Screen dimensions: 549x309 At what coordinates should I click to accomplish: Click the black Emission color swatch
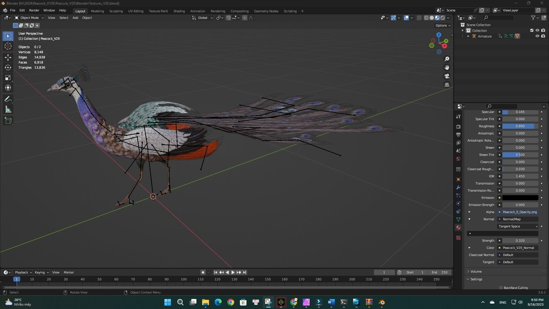click(x=520, y=198)
